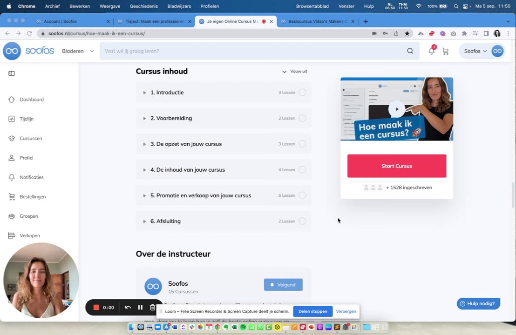Open Spotify from the Dock
This screenshot has width=516, height=335.
pyautogui.click(x=243, y=327)
